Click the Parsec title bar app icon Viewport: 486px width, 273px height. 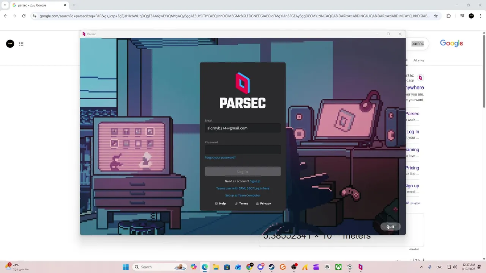[x=84, y=34]
